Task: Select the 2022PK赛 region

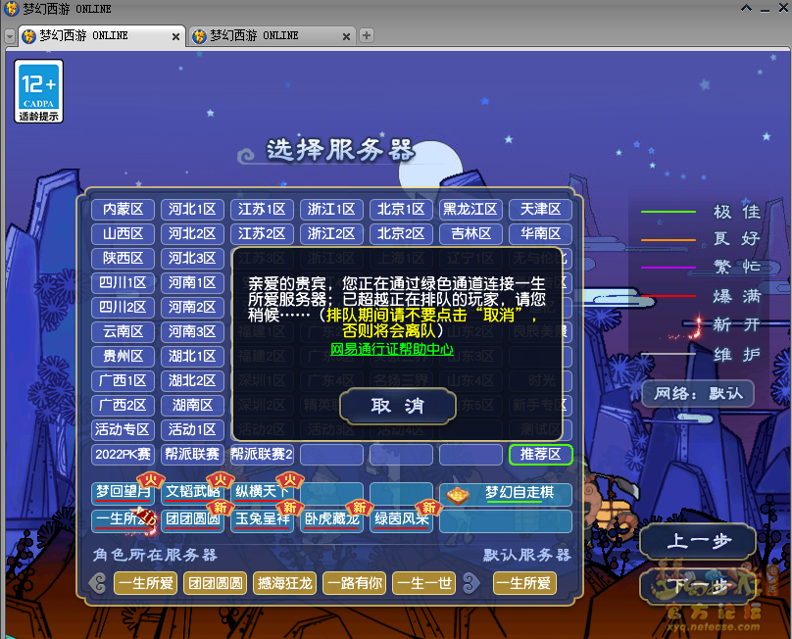Action: (x=123, y=454)
